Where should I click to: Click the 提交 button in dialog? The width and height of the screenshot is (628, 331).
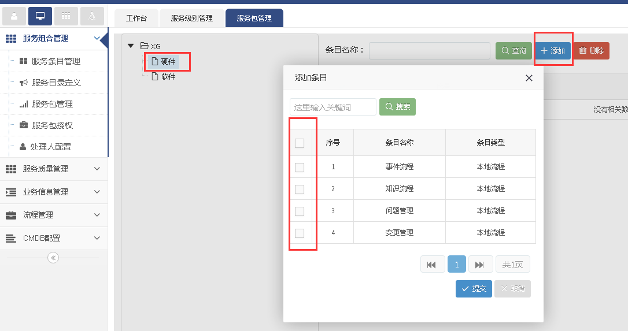[474, 289]
